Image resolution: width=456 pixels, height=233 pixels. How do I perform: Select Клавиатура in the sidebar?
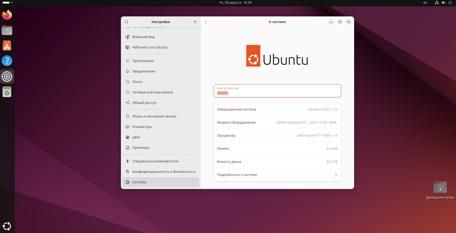pos(161,127)
